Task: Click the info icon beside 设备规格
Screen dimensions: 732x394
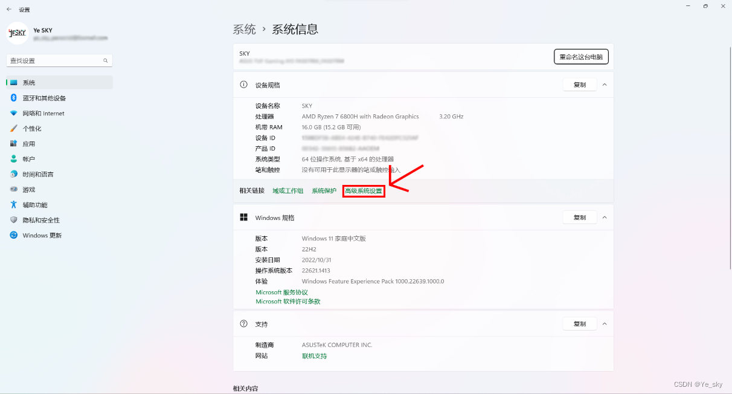Action: [x=244, y=85]
